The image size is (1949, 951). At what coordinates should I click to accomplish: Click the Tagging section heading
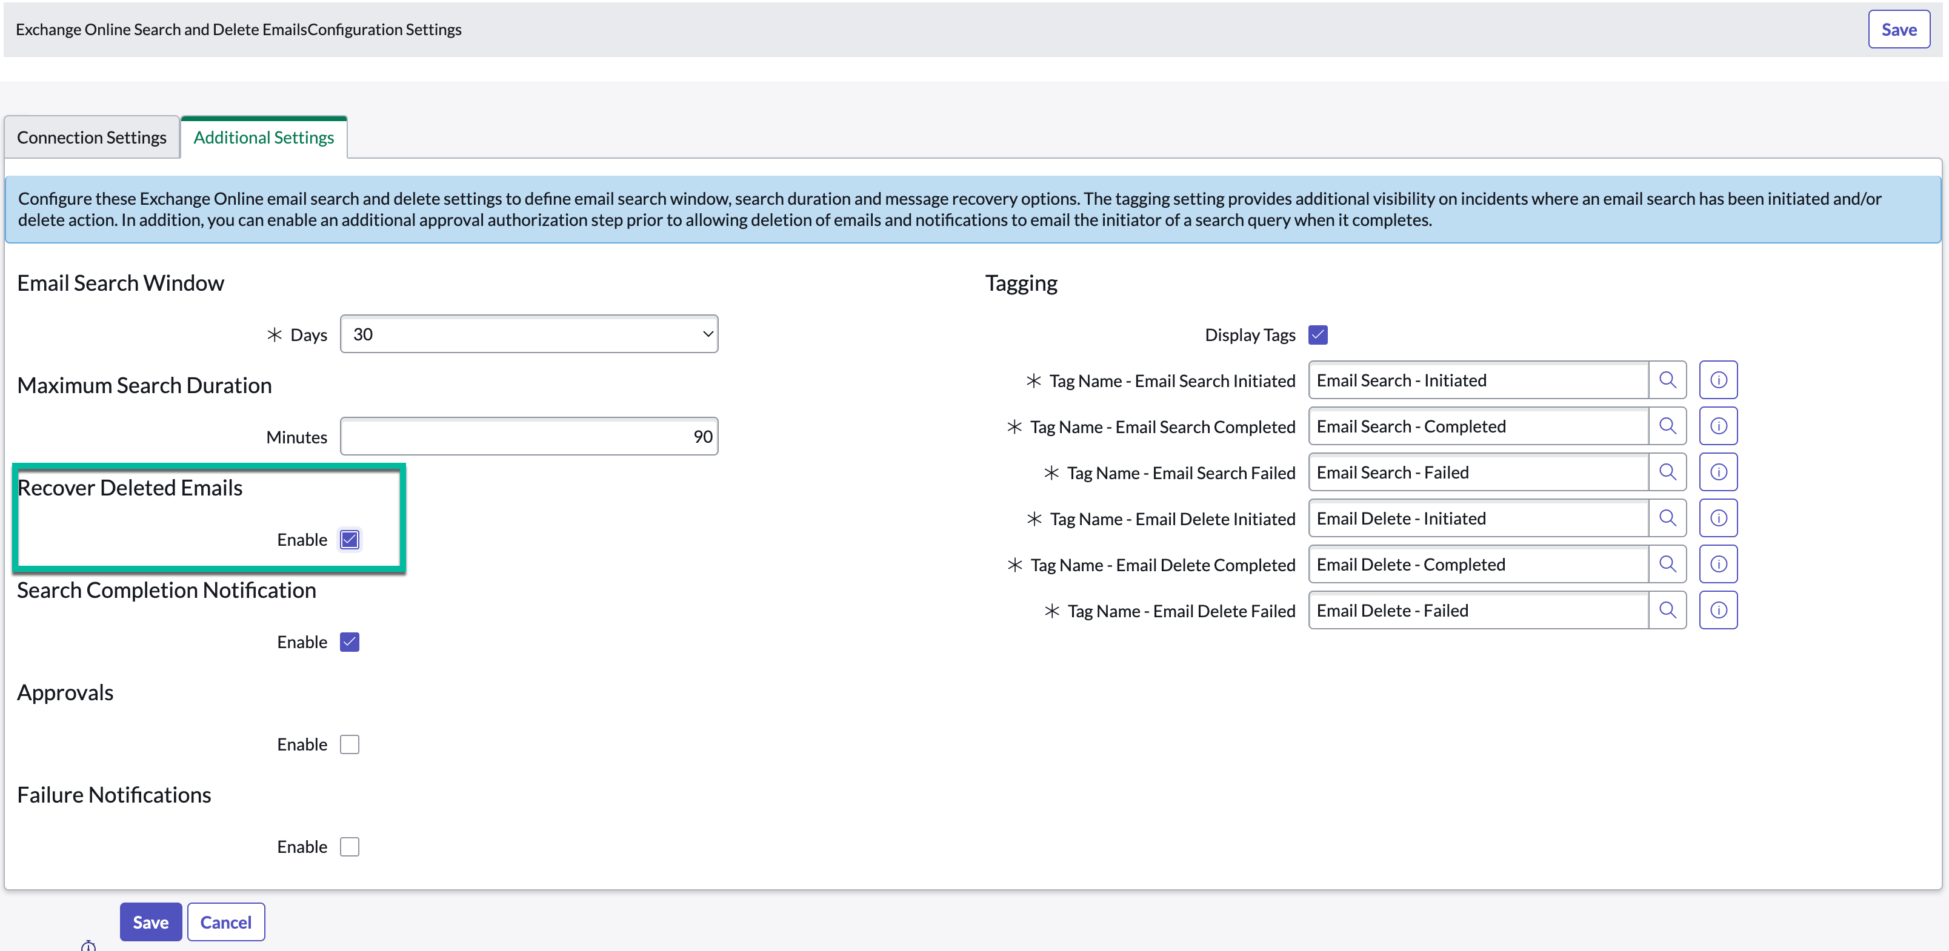pyautogui.click(x=1021, y=283)
